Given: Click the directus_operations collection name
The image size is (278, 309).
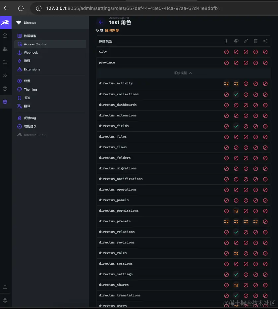Looking at the screenshot, I should coord(118,190).
